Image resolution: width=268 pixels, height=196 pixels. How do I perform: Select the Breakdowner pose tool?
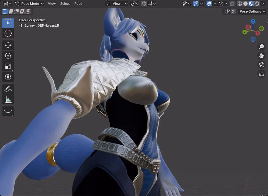pyautogui.click(x=8, y=111)
